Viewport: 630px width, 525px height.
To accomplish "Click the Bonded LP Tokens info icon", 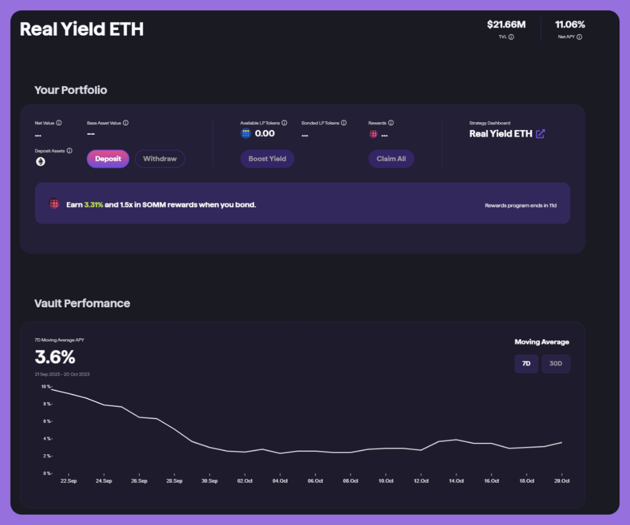I will pyautogui.click(x=344, y=123).
